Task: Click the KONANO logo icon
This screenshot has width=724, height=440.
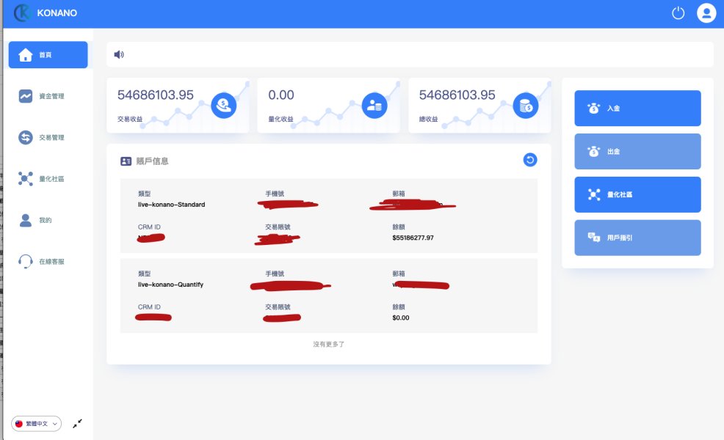Action: [x=22, y=13]
